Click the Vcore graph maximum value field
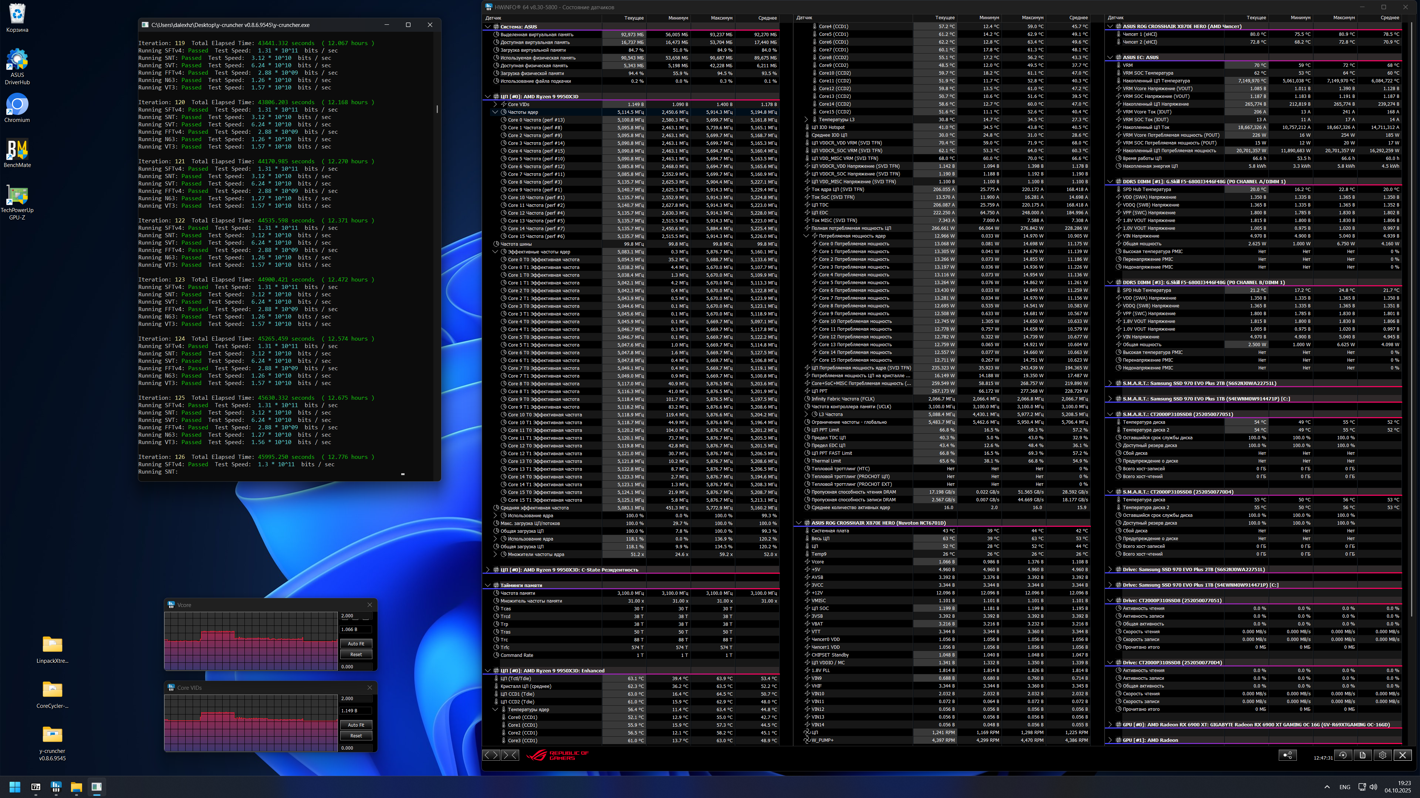The image size is (1420, 798). pos(355,616)
